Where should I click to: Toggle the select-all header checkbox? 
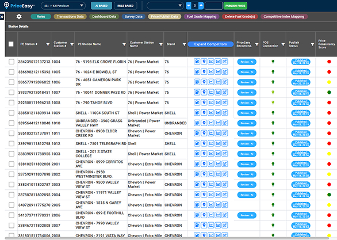pyautogui.click(x=11, y=44)
